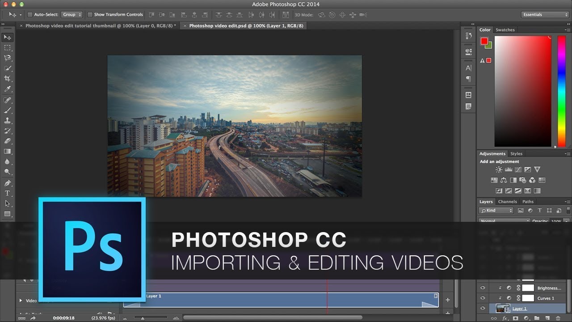Hide the Brightness adjustment layer
The image size is (572, 322).
(483, 288)
